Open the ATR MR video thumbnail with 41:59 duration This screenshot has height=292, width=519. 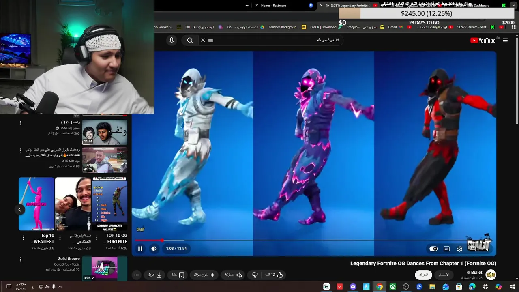pos(105,160)
